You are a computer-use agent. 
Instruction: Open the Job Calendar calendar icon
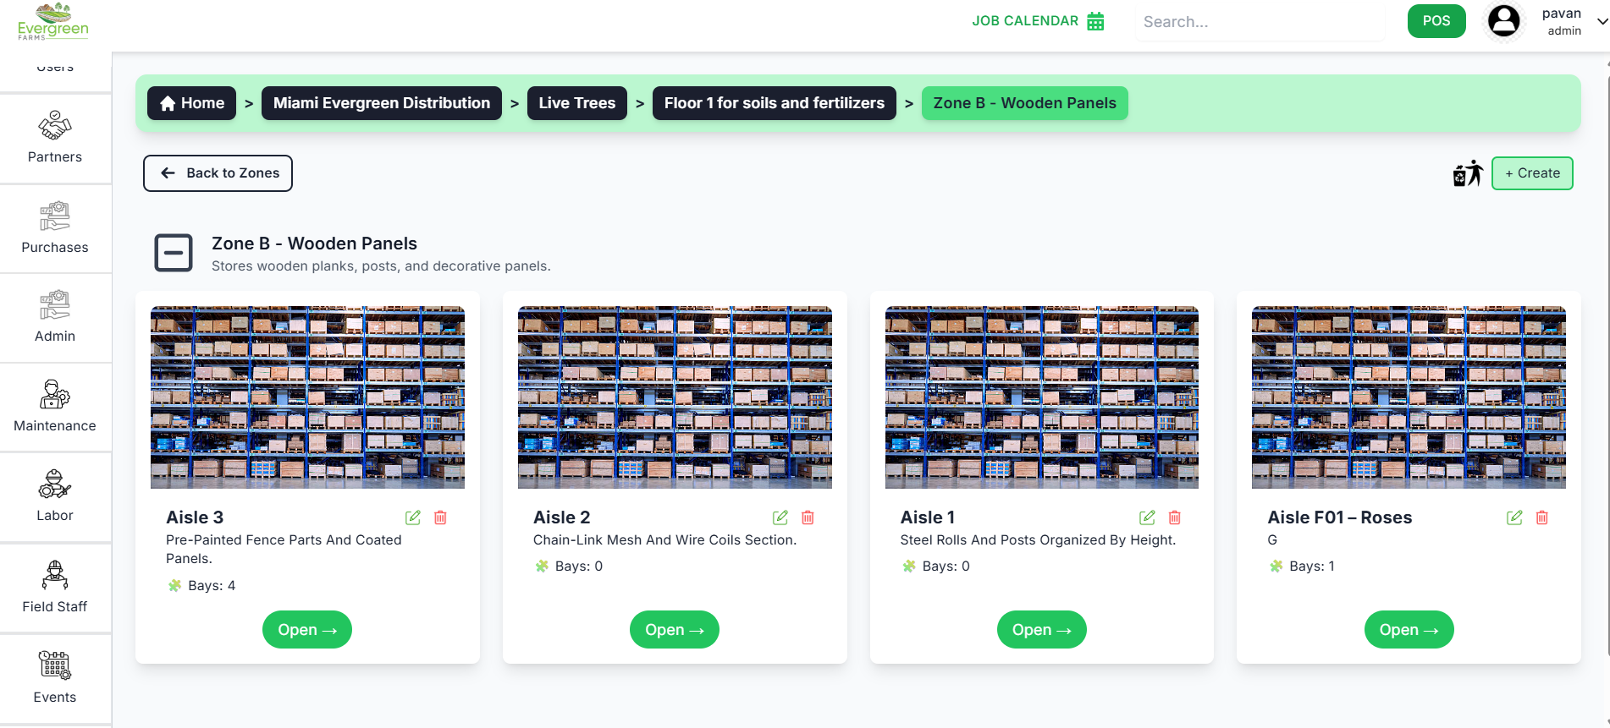tap(1095, 21)
